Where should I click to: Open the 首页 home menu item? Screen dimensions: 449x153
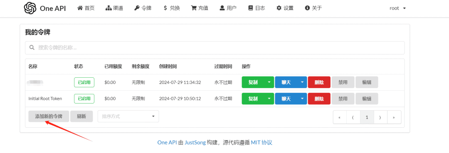tap(86, 8)
